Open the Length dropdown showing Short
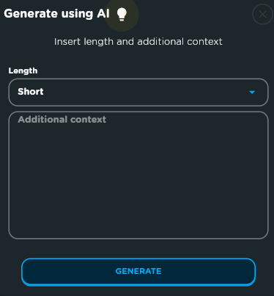Viewport: 274px width, 296px height. click(138, 93)
